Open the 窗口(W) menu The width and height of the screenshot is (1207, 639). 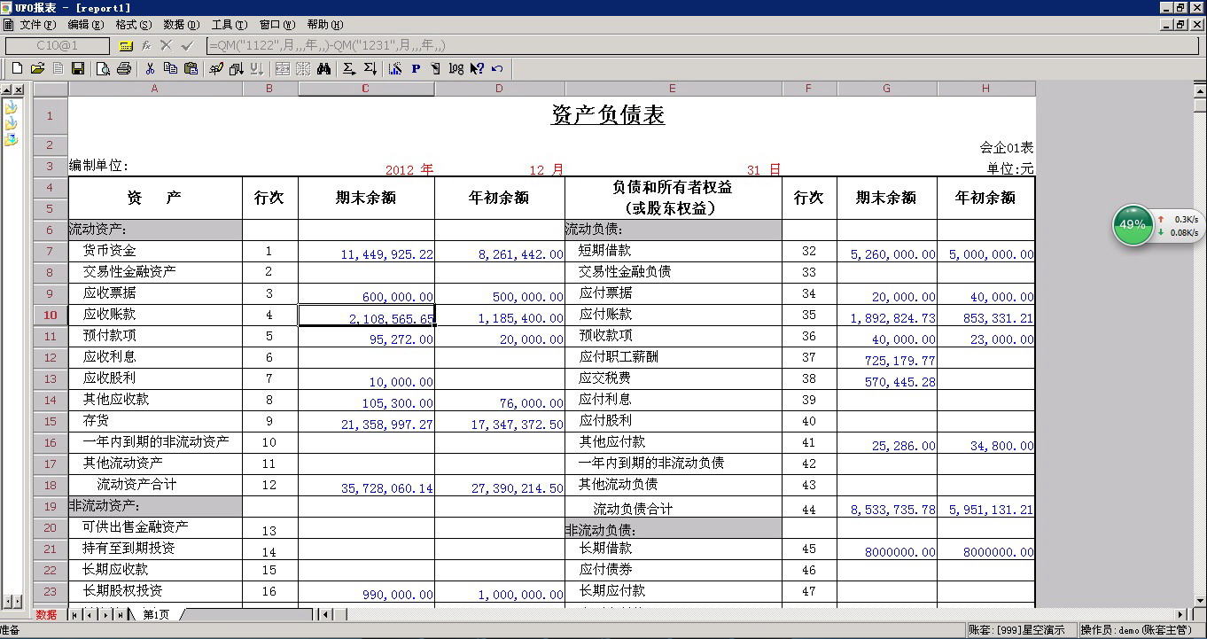pos(277,25)
